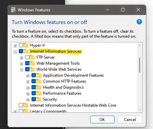Click the OK button
Screen dimensions: 153x129
click(102, 120)
